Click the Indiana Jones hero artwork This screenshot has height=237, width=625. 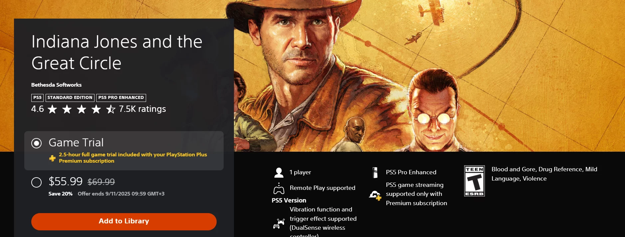click(x=429, y=76)
